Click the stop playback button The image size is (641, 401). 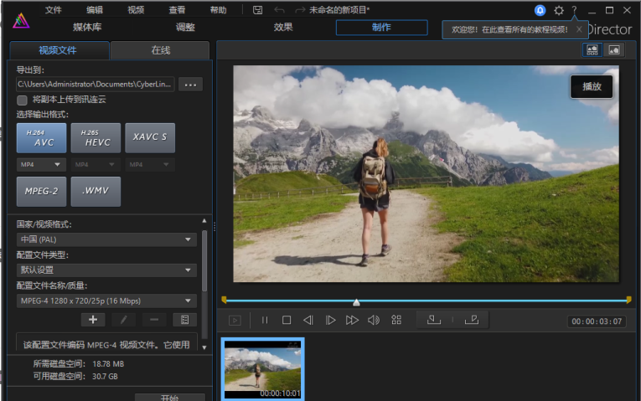click(287, 320)
